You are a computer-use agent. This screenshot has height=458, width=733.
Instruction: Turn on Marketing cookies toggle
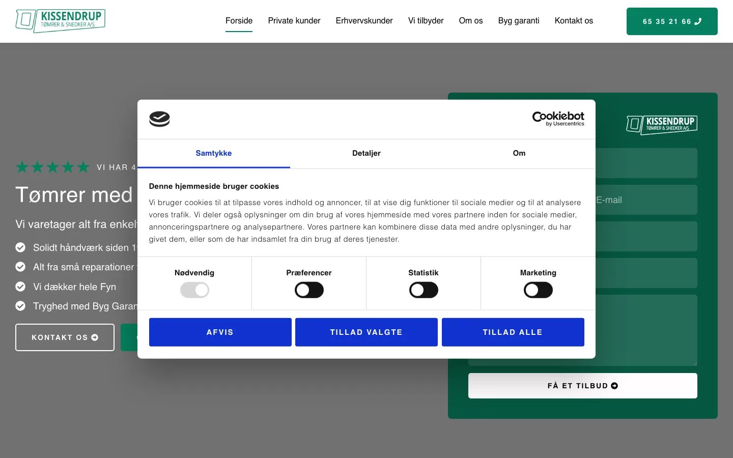point(538,290)
